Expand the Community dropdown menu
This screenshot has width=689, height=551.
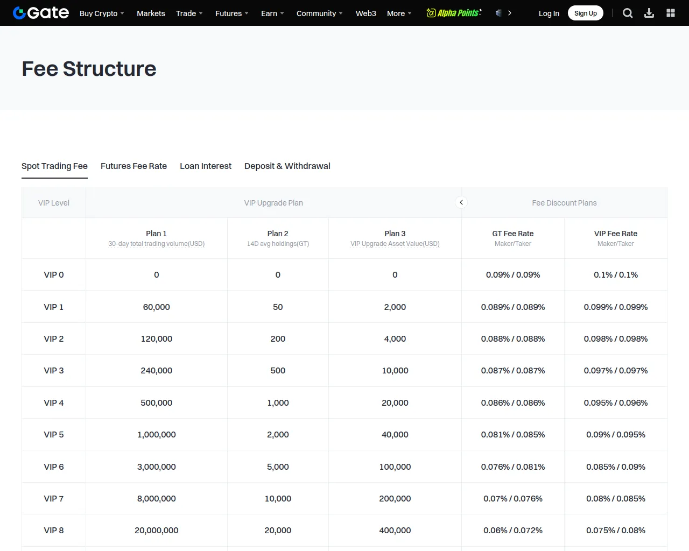coord(320,13)
